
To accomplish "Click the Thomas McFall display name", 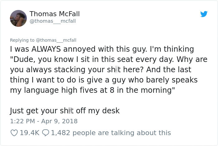I will click(x=54, y=14).
